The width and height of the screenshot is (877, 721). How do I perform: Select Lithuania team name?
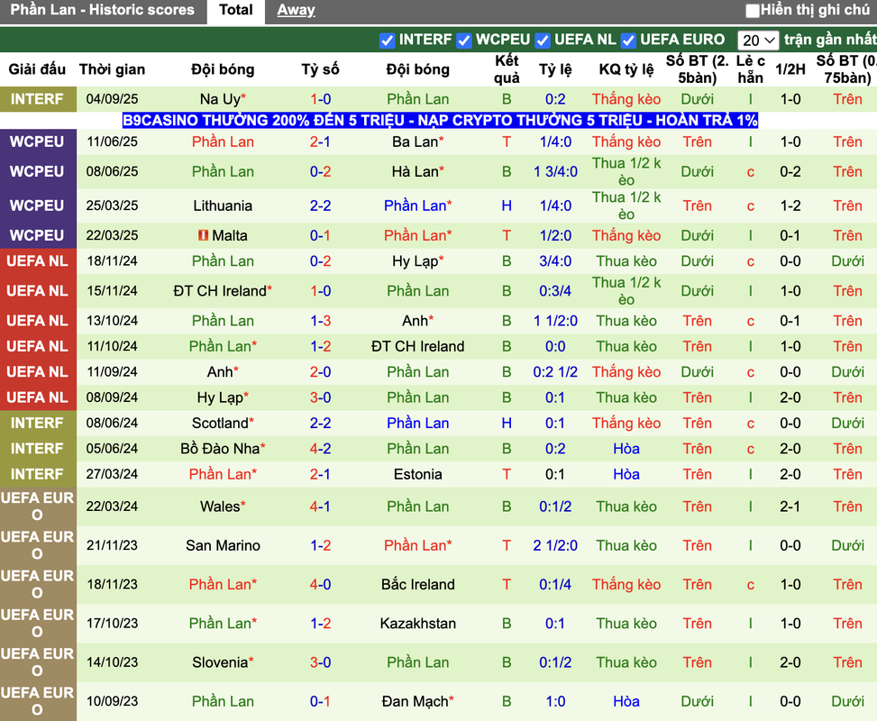coord(223,205)
